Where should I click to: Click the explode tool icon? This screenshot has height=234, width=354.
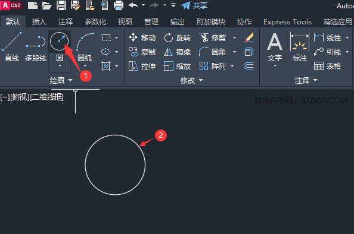tap(249, 52)
